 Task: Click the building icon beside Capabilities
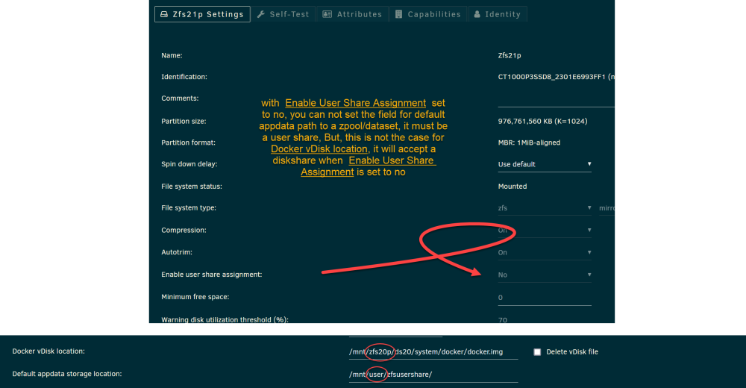[398, 14]
